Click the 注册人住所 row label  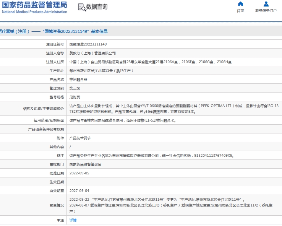pos(55,62)
